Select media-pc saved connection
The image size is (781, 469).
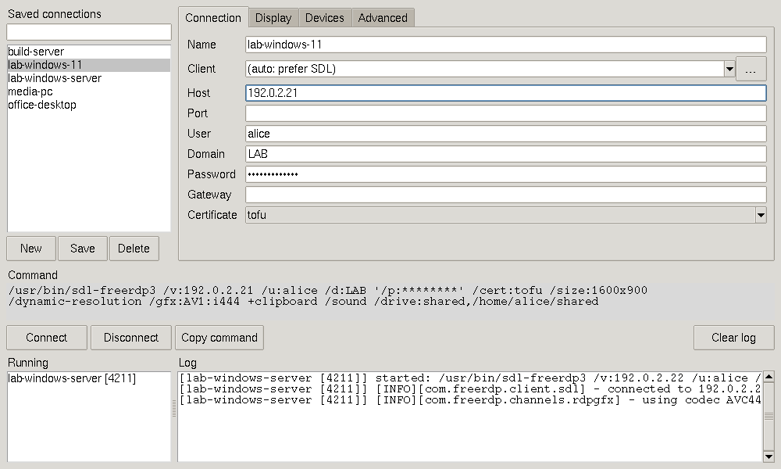point(89,91)
